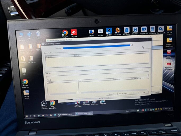The height and width of the screenshot is (136, 181).
Task: Open the ConfigAssist desktop icon
Action: (x=161, y=30)
